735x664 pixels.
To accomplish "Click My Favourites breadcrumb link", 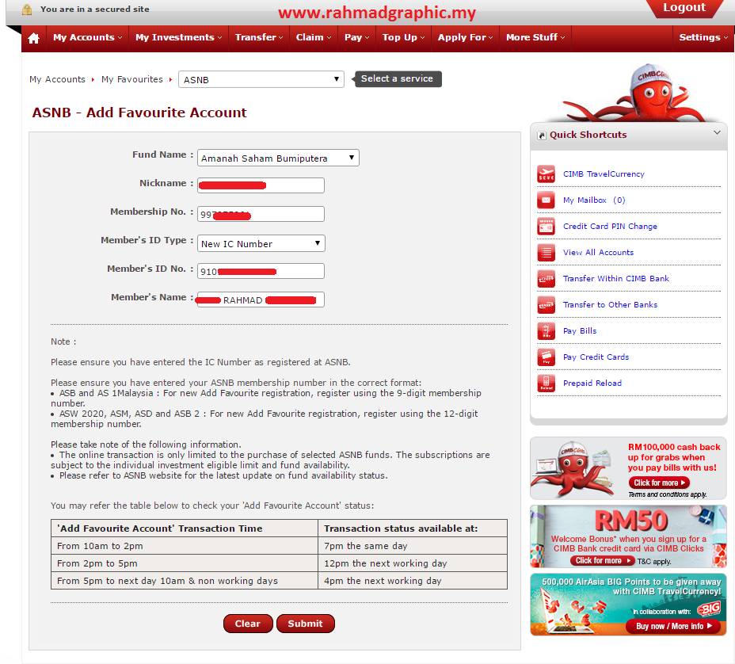I will 132,79.
